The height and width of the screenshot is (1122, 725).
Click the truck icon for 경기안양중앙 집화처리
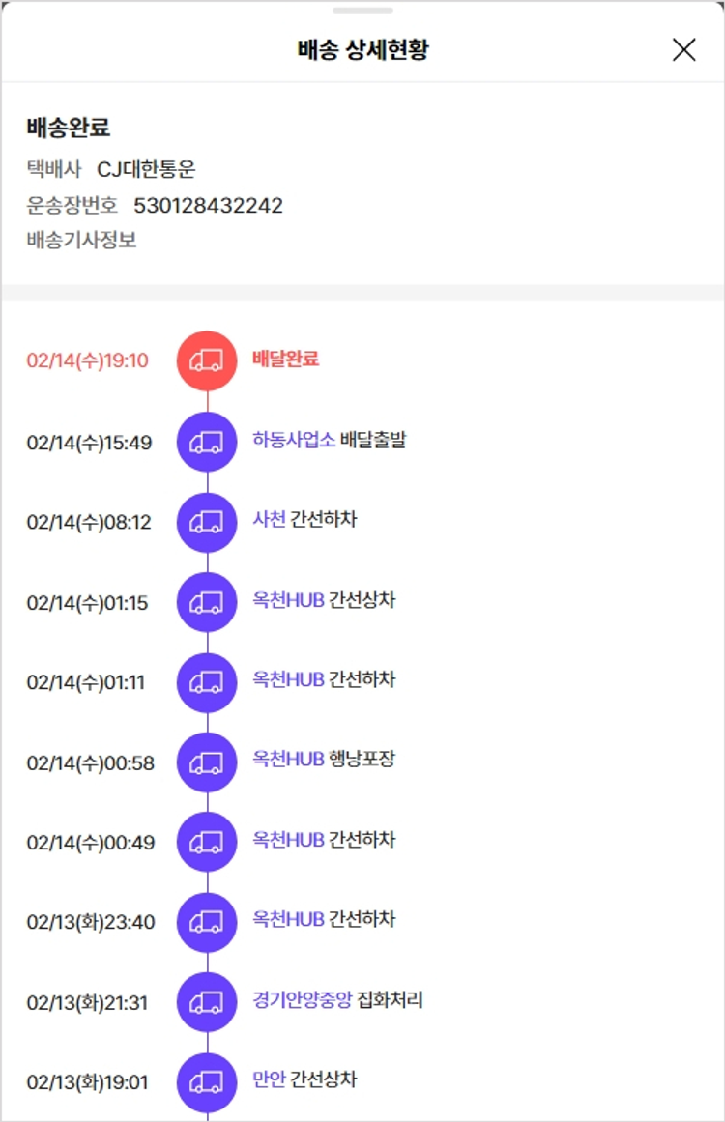tap(207, 1002)
